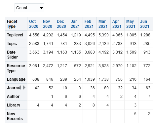Open the Feb 2021 column header link
Image resolution: width=153 pixels, height=128 pixels.
pyautogui.click(x=89, y=24)
